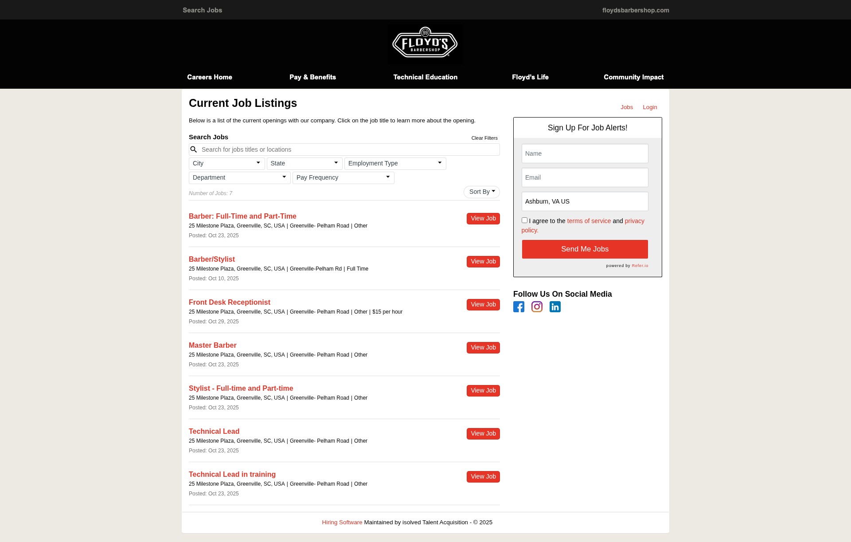Expand the Employment Type dropdown
The width and height of the screenshot is (851, 542).
[395, 163]
